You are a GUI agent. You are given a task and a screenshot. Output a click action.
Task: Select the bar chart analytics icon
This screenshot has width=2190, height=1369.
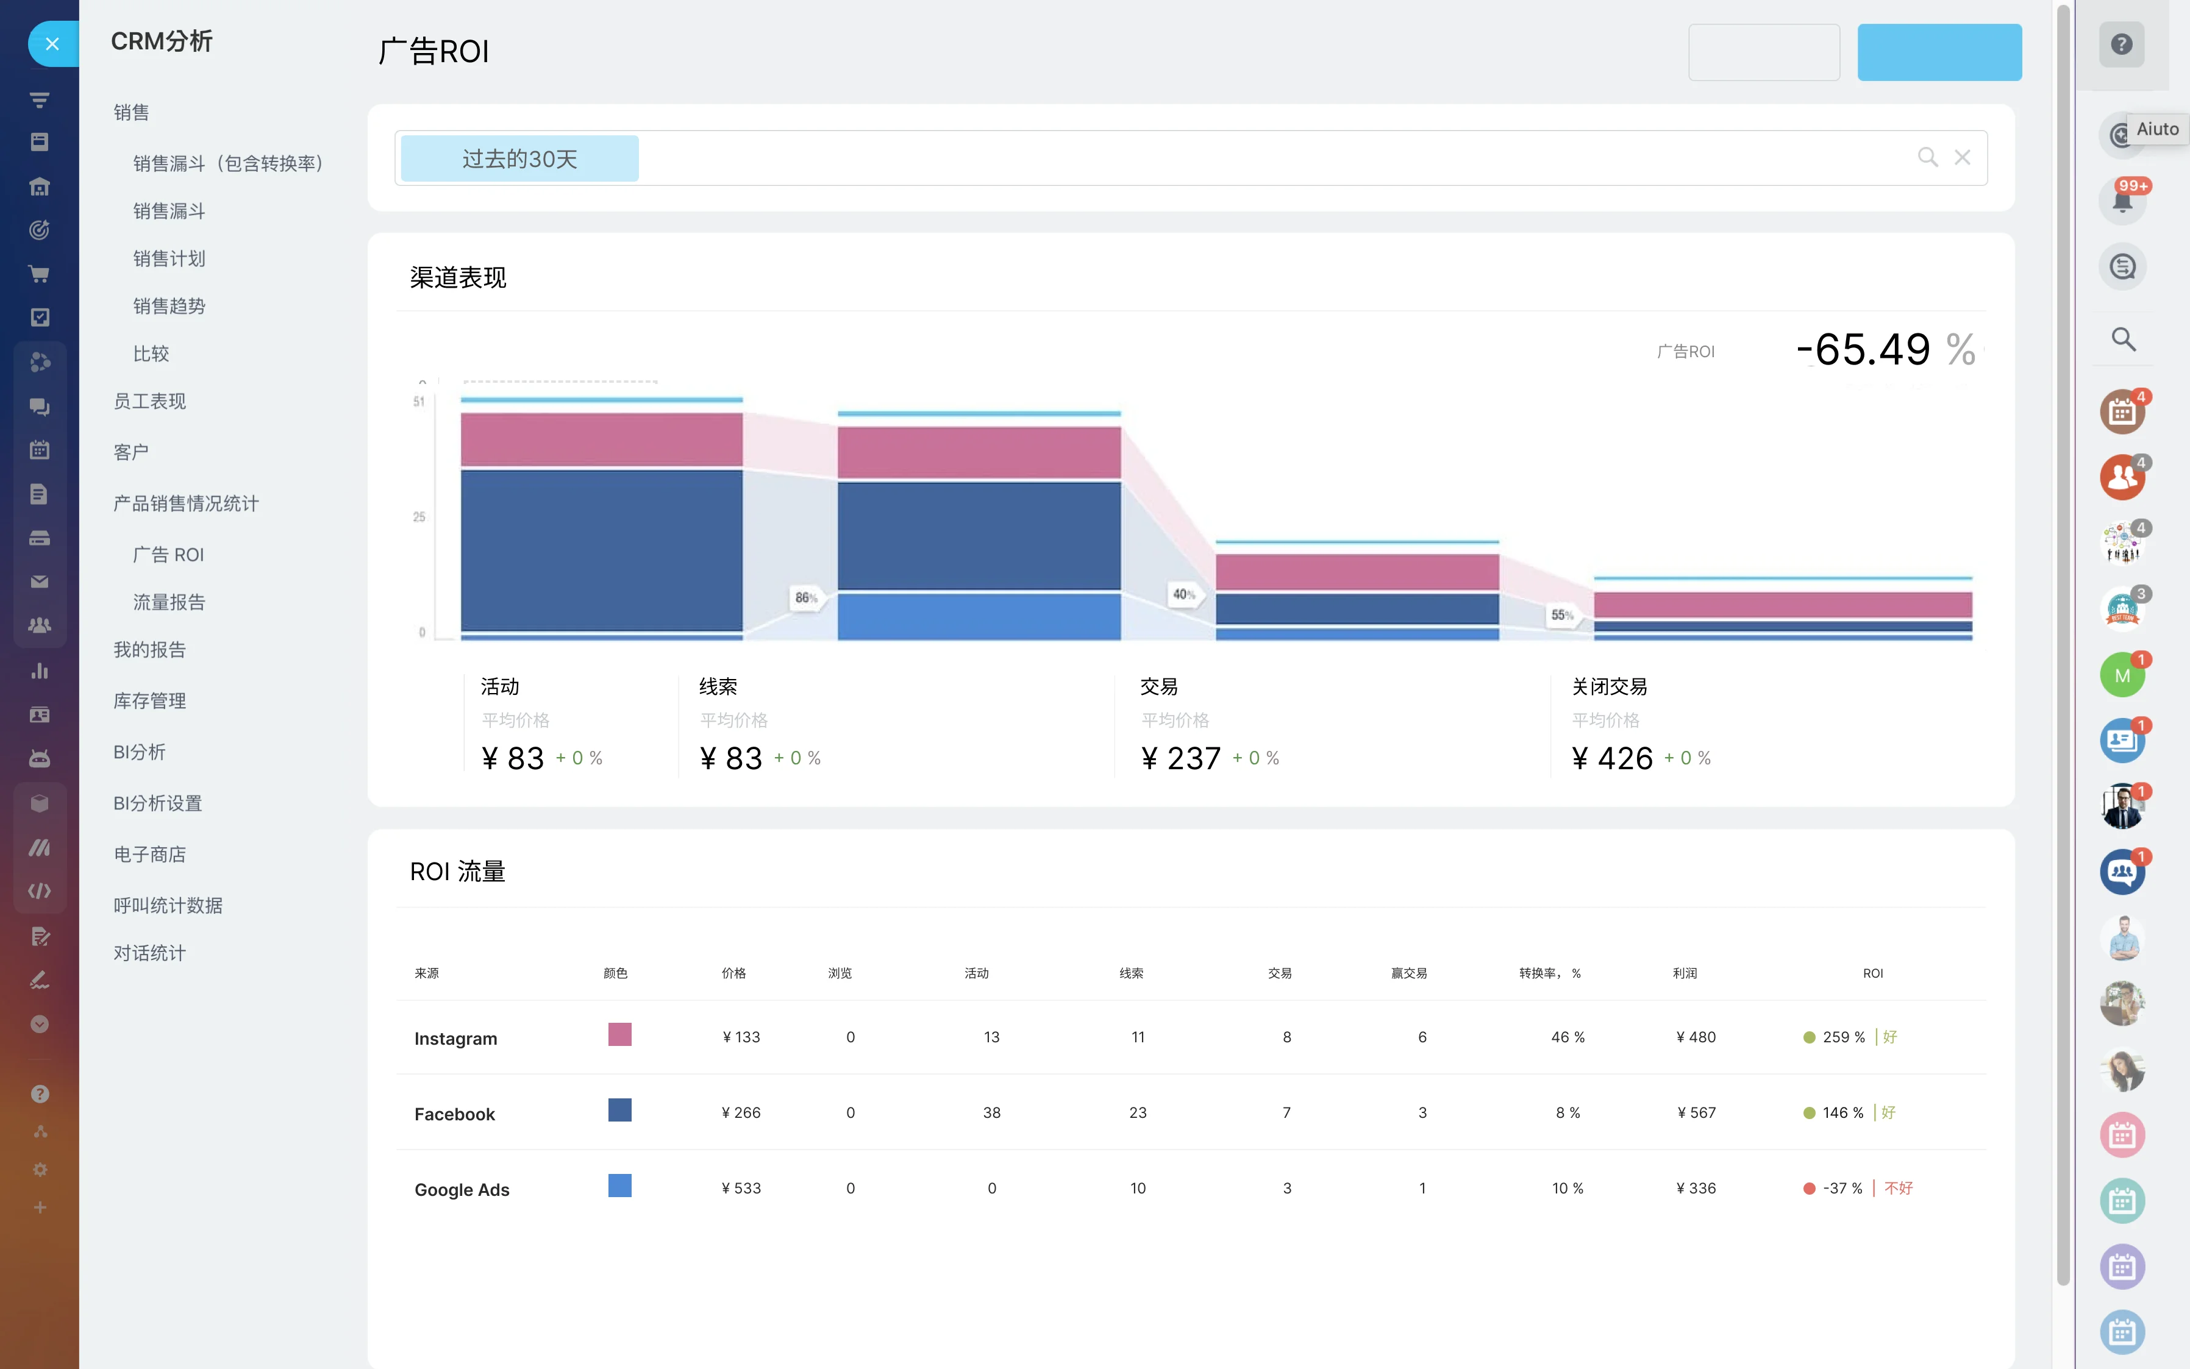point(39,670)
